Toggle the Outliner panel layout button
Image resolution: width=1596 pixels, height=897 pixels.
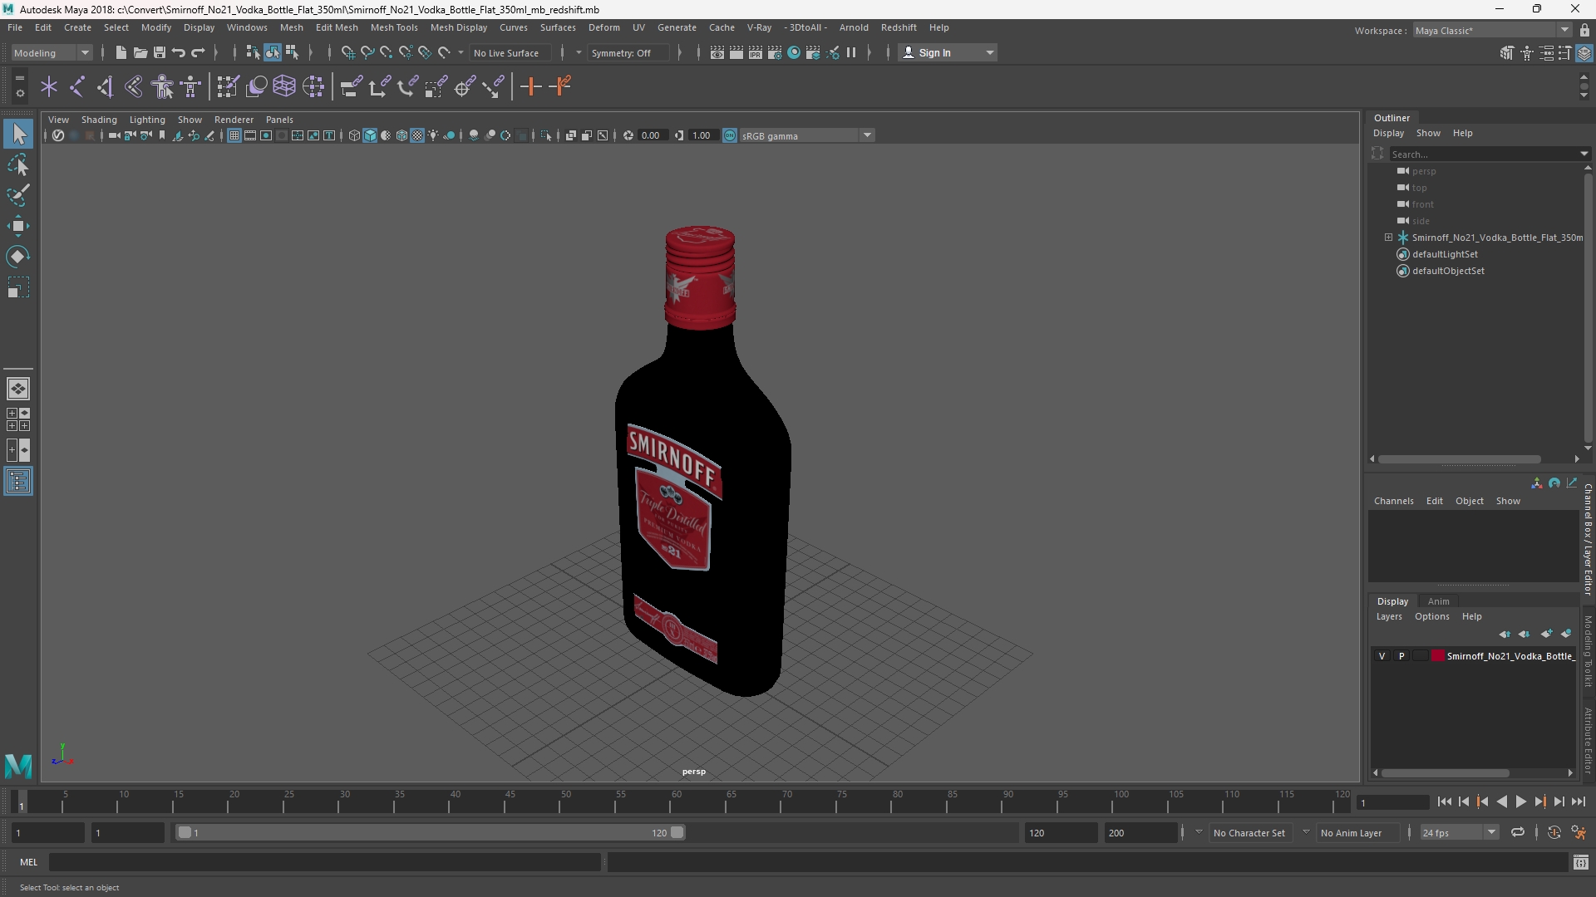pyautogui.click(x=18, y=482)
